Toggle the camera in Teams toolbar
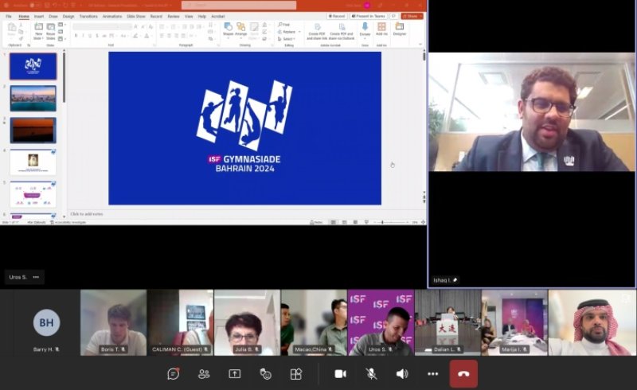The image size is (637, 390). pyautogui.click(x=341, y=374)
